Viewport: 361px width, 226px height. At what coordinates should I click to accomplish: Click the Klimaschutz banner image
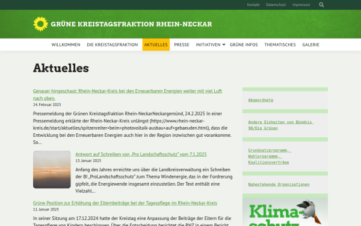coord(285,212)
